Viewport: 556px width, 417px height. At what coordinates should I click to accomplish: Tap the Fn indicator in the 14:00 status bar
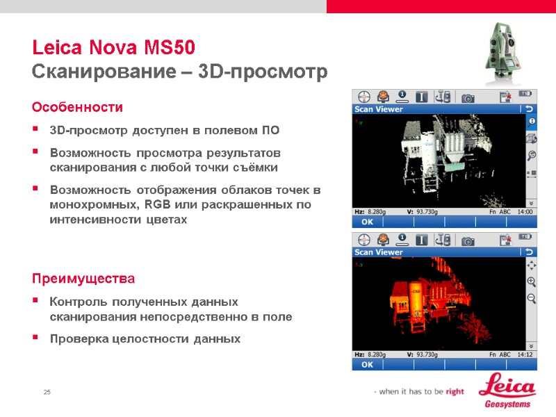tap(493, 212)
